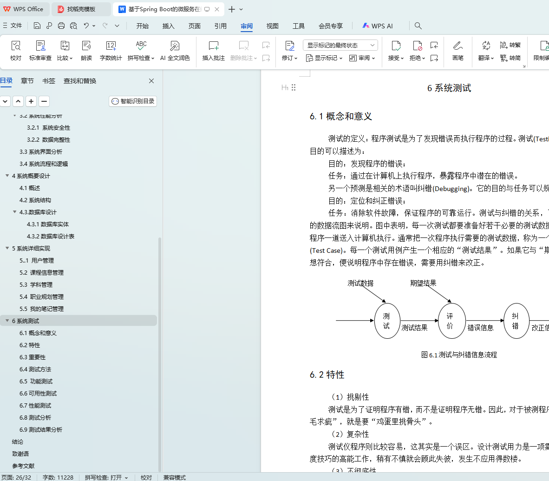Switch to 书签 navigation tab

click(x=49, y=81)
